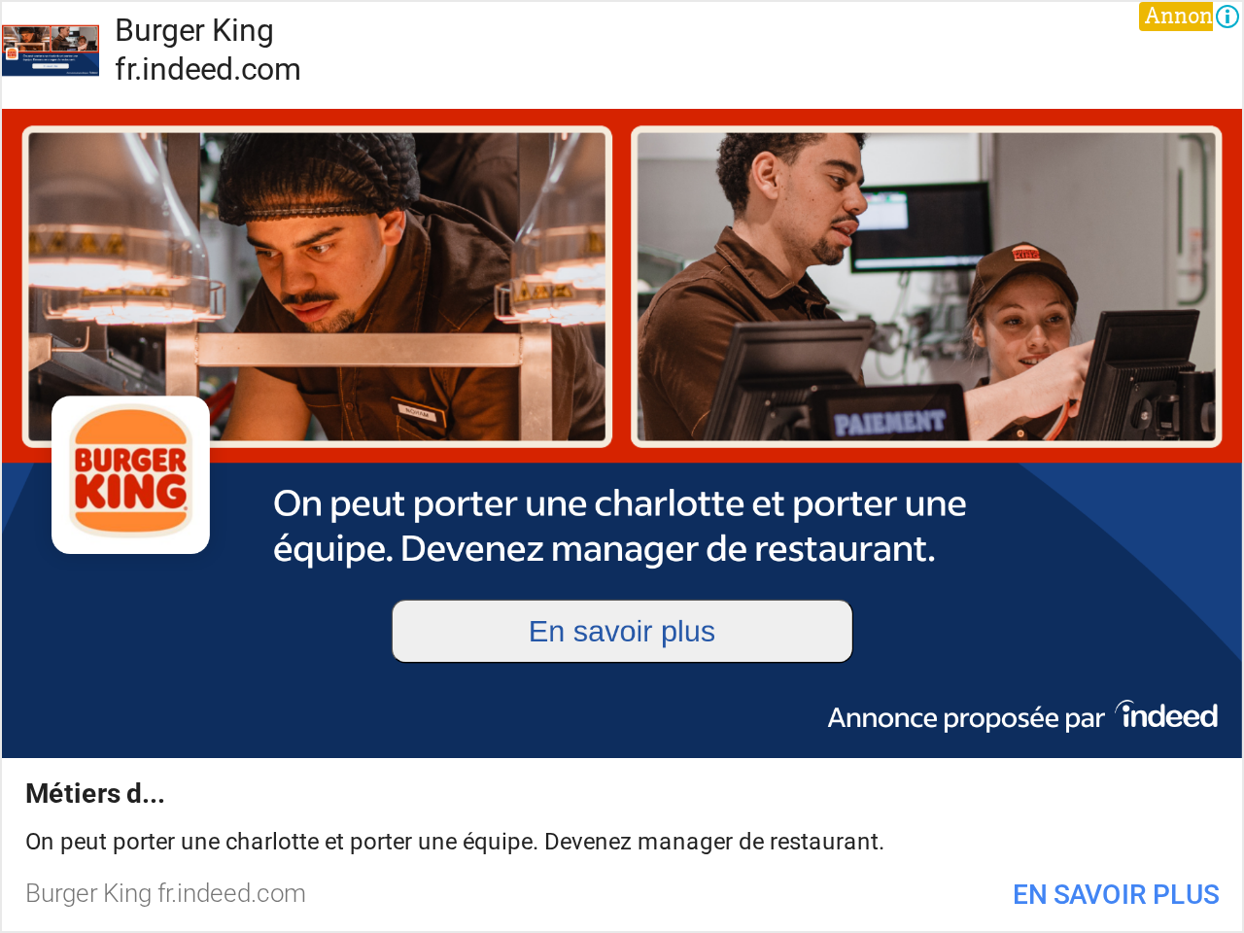Click the cashiers at register photo
The image size is (1244, 933).
tap(926, 287)
